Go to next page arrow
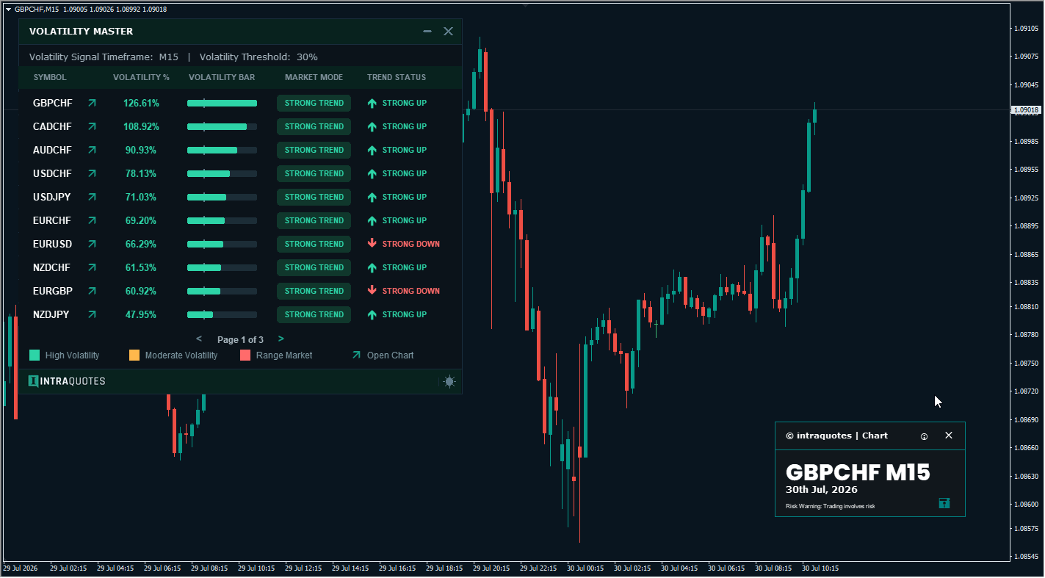 coord(281,339)
